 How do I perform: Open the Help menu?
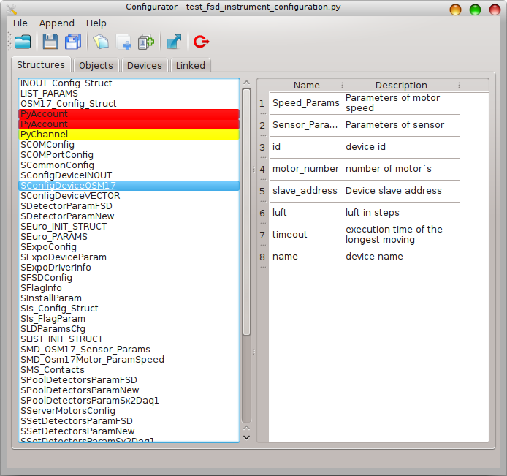pyautogui.click(x=96, y=23)
